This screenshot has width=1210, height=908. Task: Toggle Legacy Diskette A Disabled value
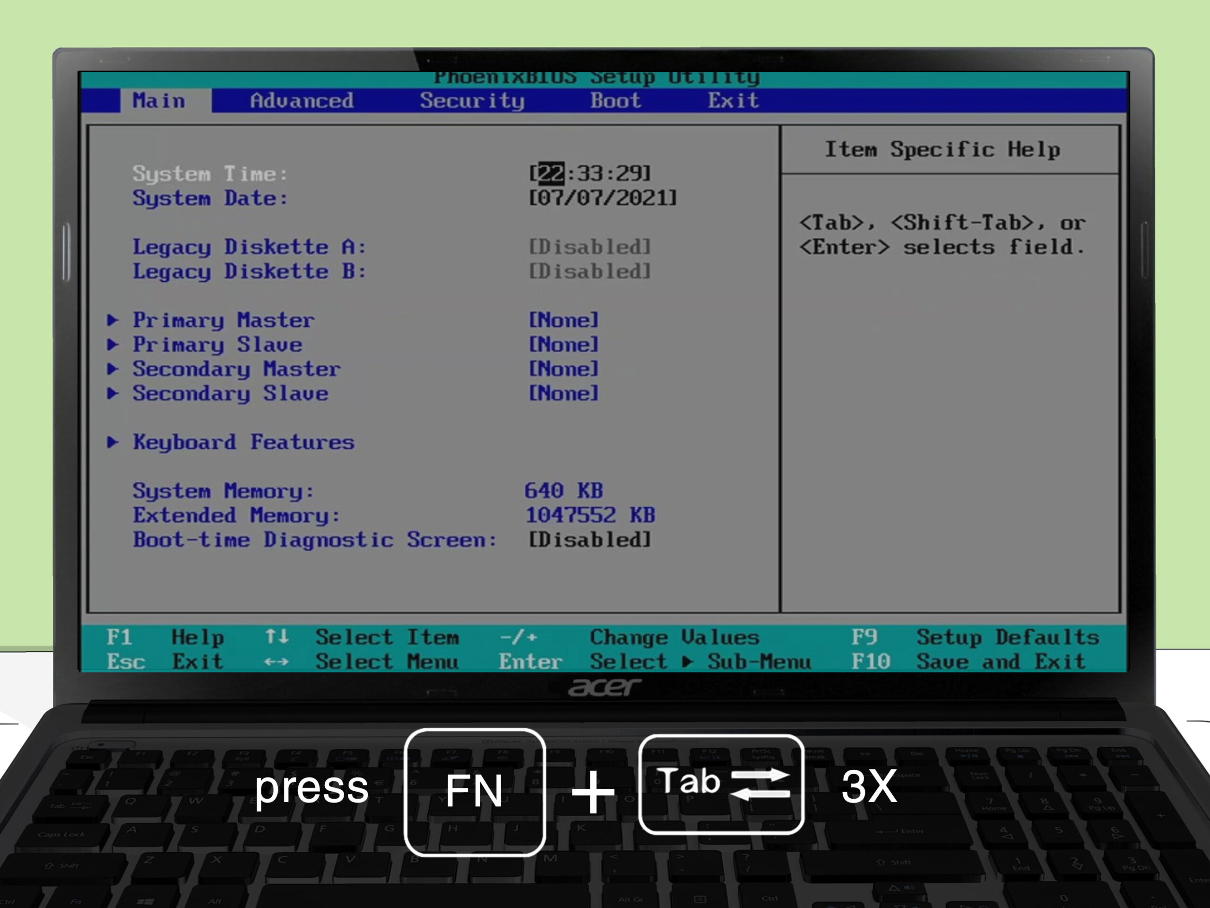pyautogui.click(x=590, y=247)
